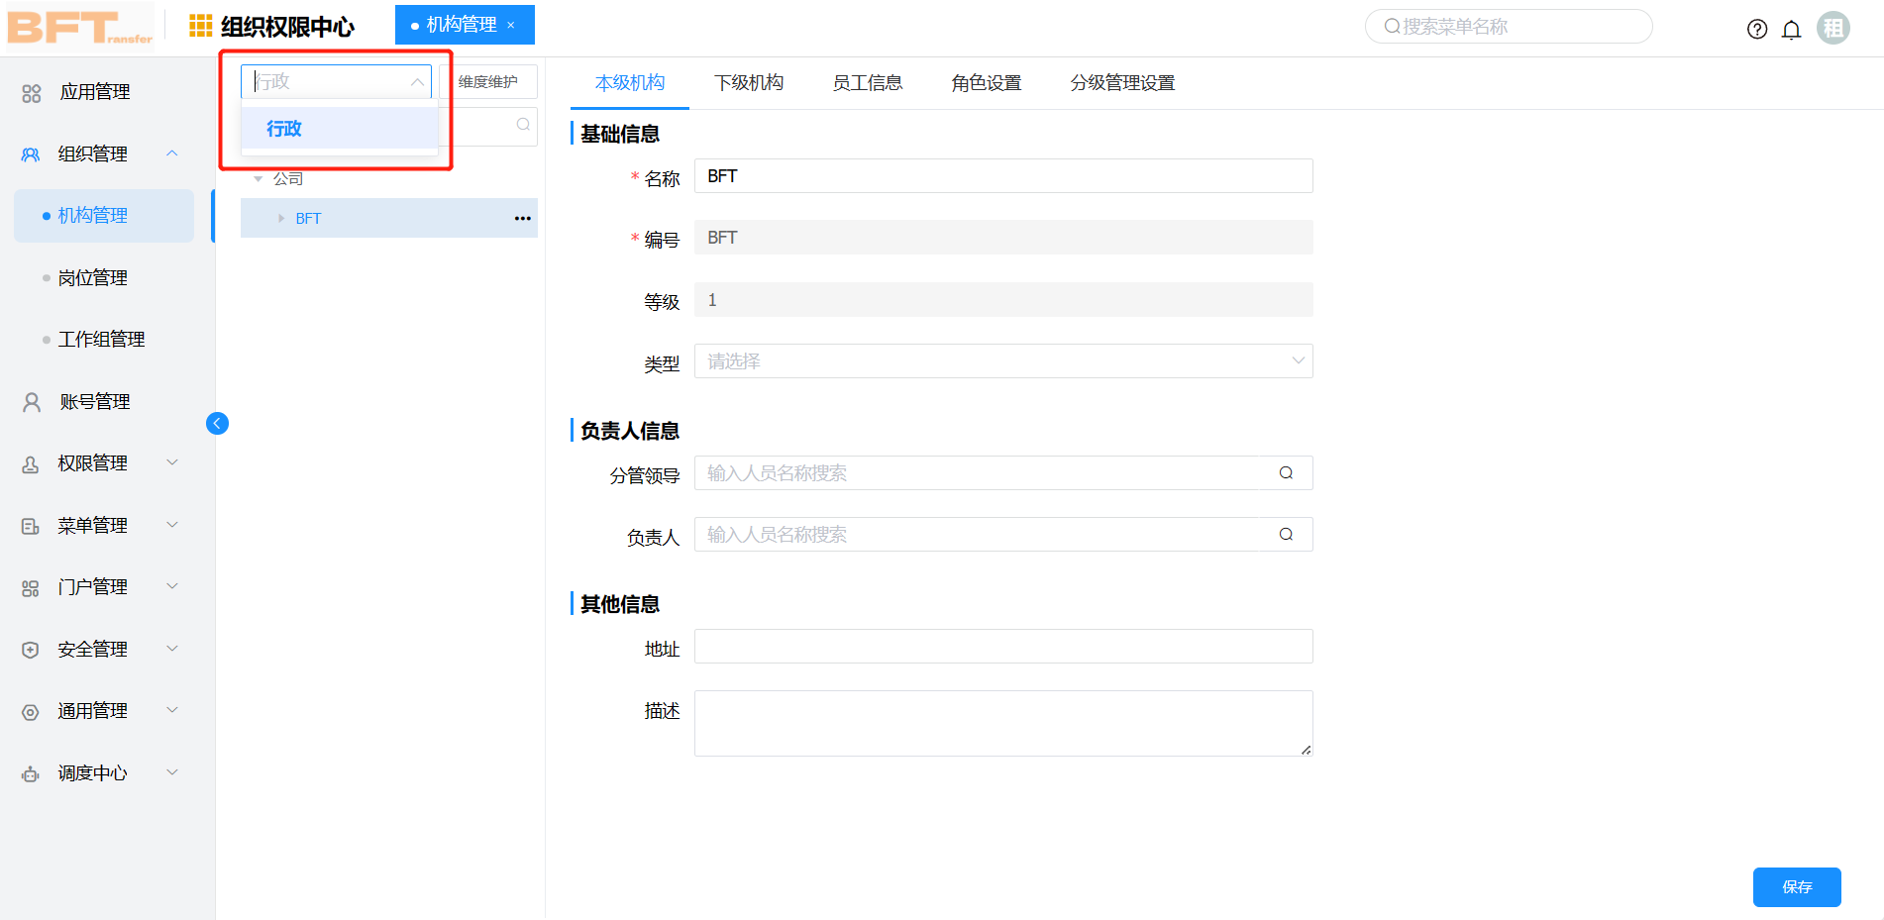This screenshot has width=1884, height=920.
Task: Open the 调度中心 sidebar icon
Action: click(30, 772)
